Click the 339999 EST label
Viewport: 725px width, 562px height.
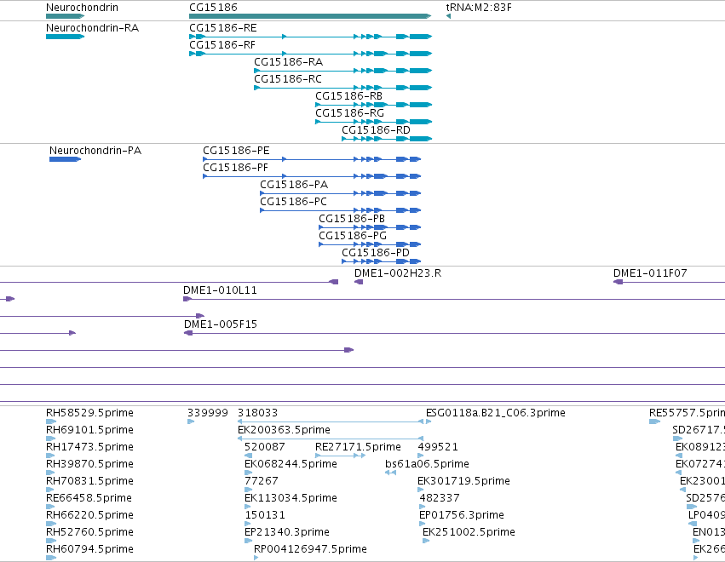[208, 413]
